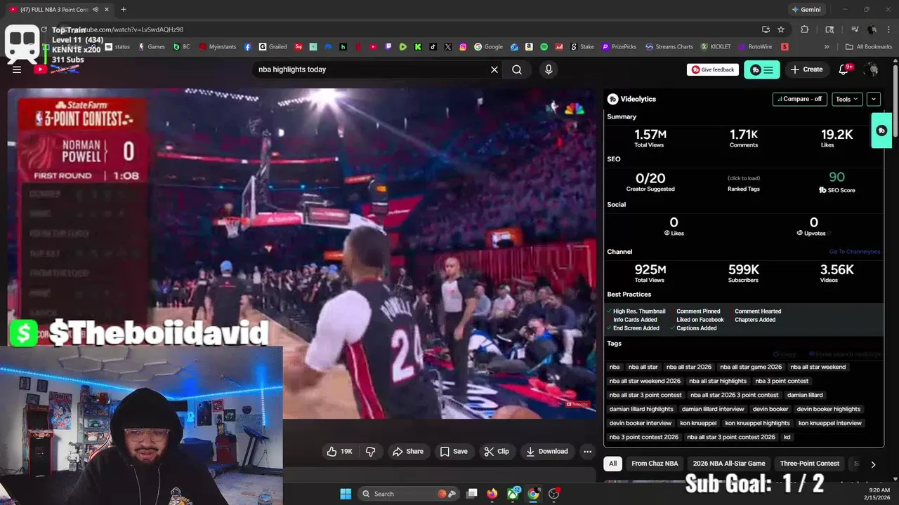899x505 pixels.
Task: Click the 'kon knueppel interview' tag
Action: click(829, 423)
